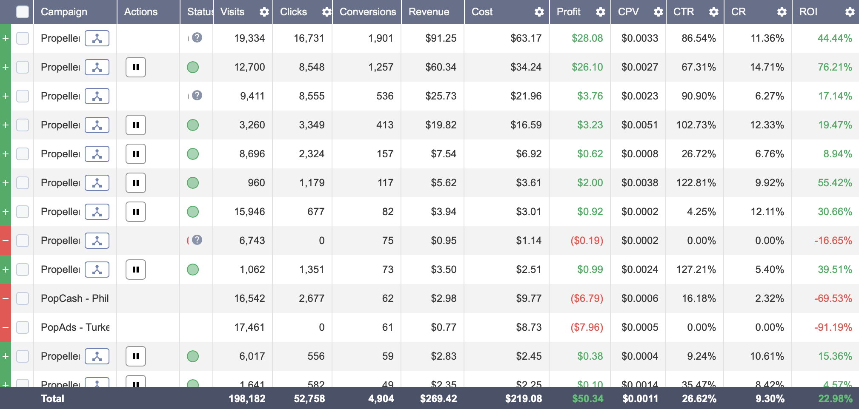This screenshot has height=409, width=859.
Task: Expand row with $7.54 revenue
Action: (6, 154)
